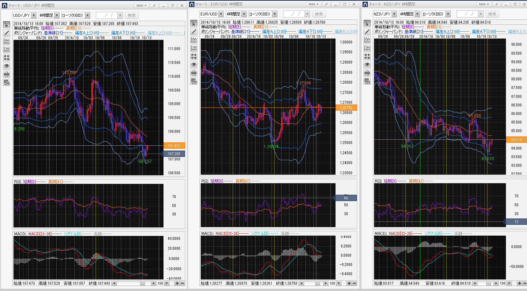This screenshot has height=291, width=527.
Task: Click the data table export icon in USD/JPY chart
Action: coord(7,82)
